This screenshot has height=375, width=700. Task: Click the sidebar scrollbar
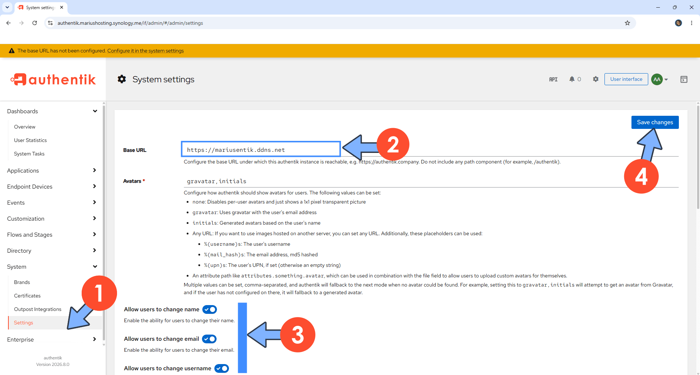pos(104,223)
